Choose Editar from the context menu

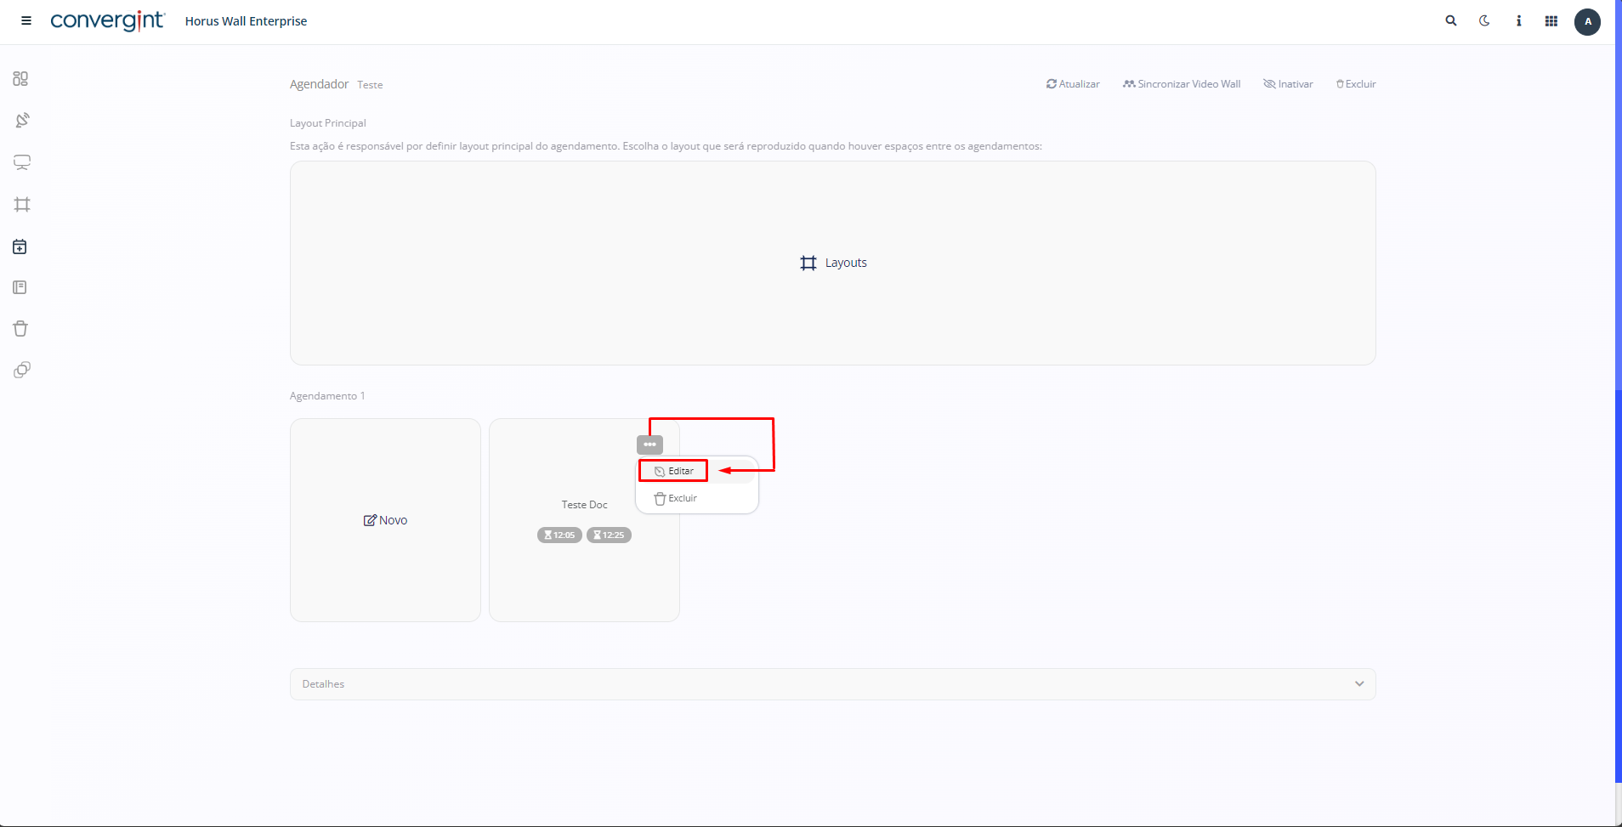674,471
